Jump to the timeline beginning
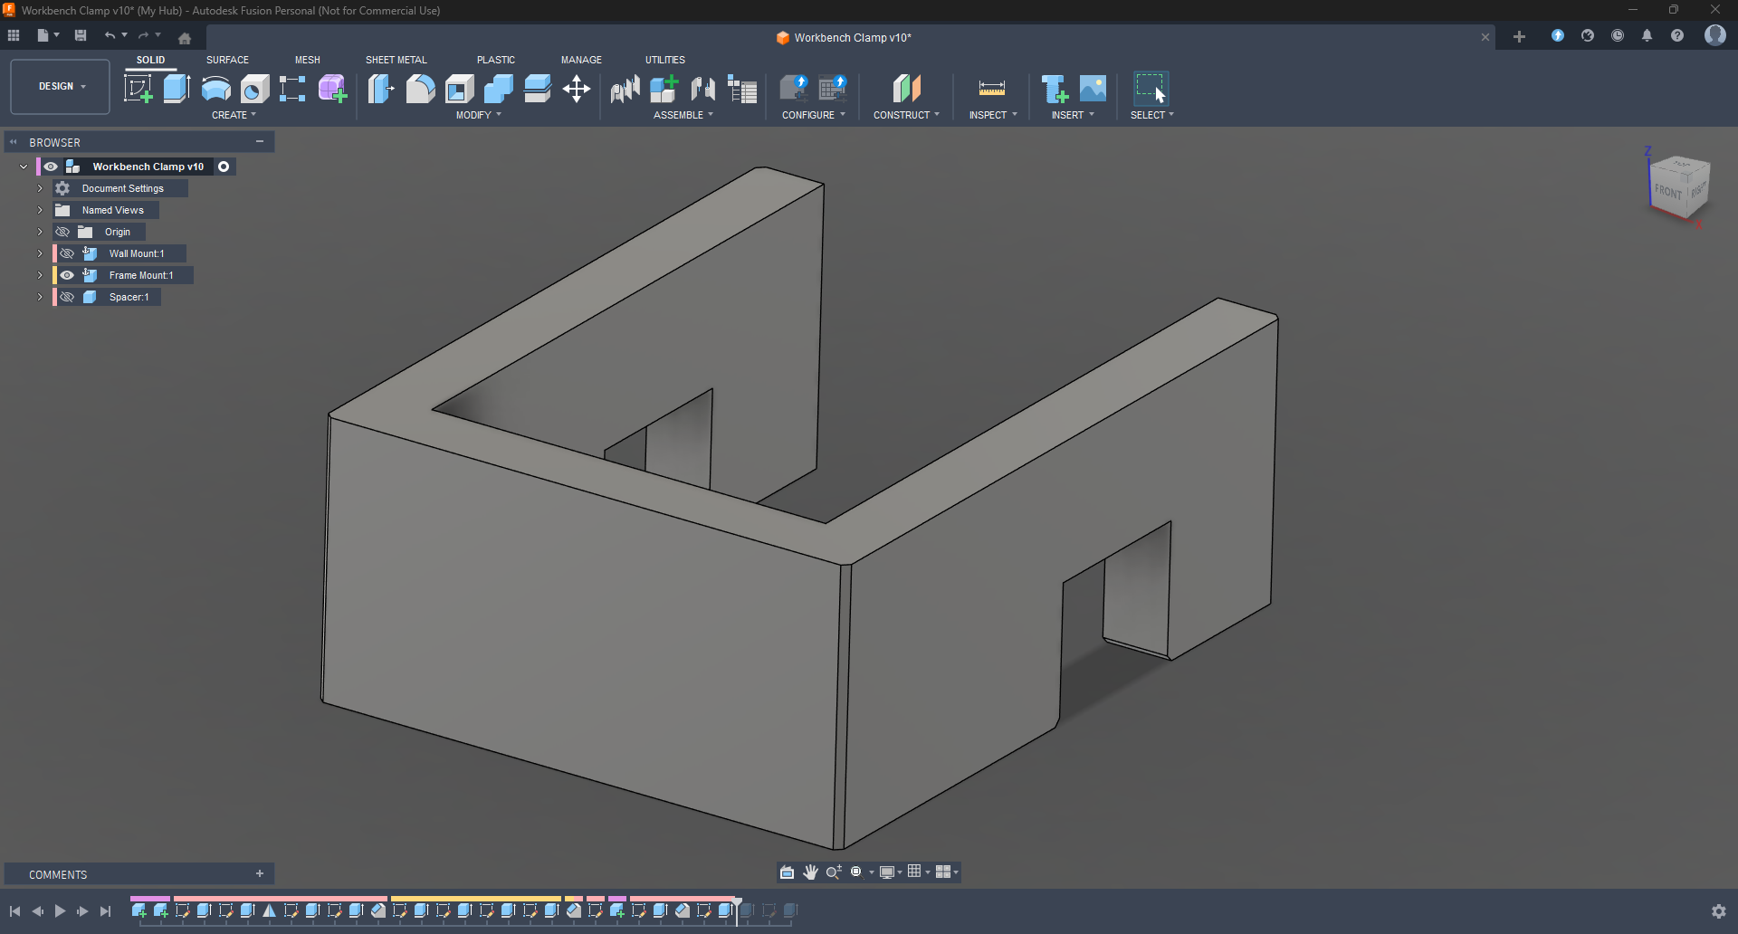Image resolution: width=1738 pixels, height=934 pixels. (x=15, y=911)
